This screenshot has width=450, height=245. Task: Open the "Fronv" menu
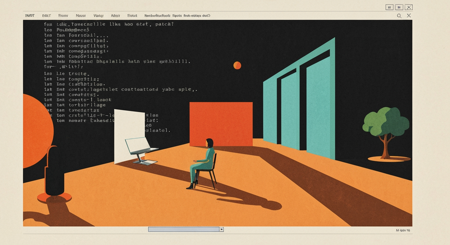[x=63, y=16]
